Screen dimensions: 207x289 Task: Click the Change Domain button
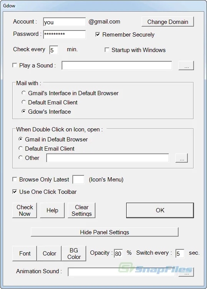click(168, 22)
